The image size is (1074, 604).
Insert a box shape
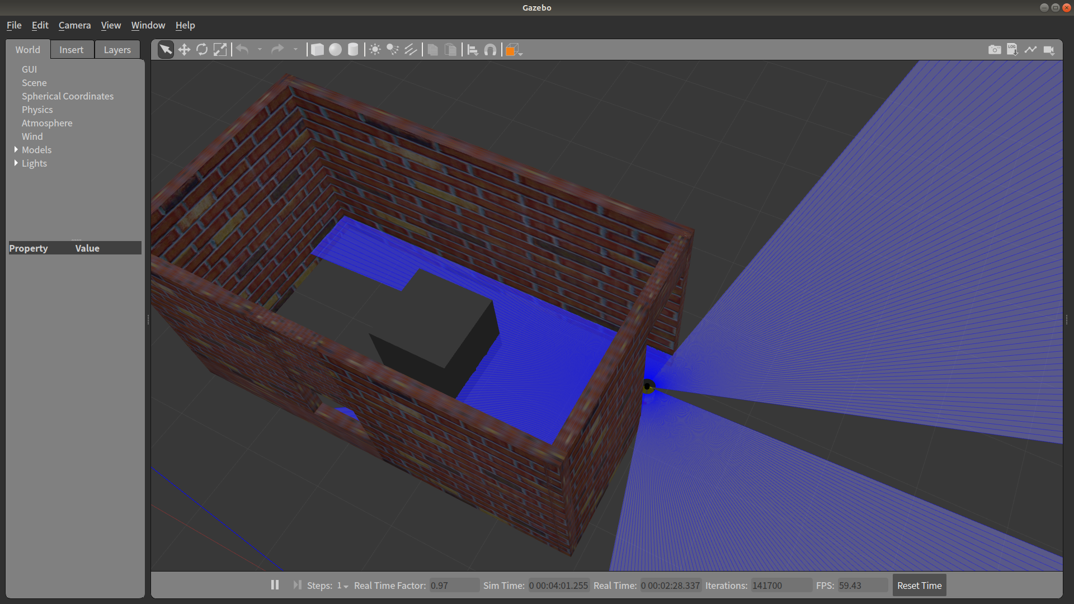pyautogui.click(x=317, y=50)
